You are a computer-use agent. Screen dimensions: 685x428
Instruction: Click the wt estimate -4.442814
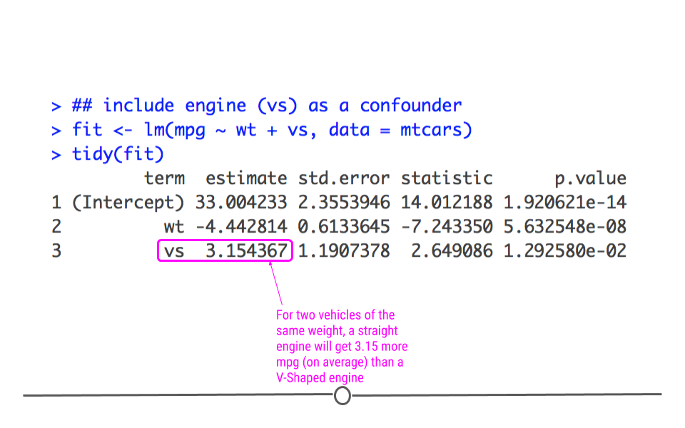[241, 226]
